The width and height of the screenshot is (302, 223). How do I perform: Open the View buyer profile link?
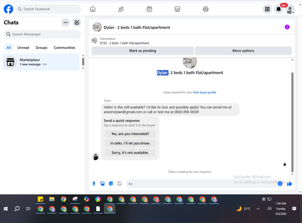204,92
